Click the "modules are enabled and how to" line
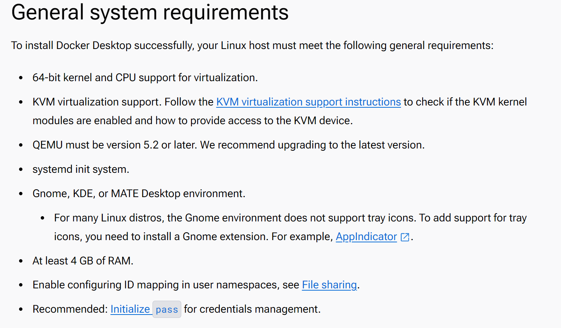Image resolution: width=561 pixels, height=328 pixels. tap(192, 120)
